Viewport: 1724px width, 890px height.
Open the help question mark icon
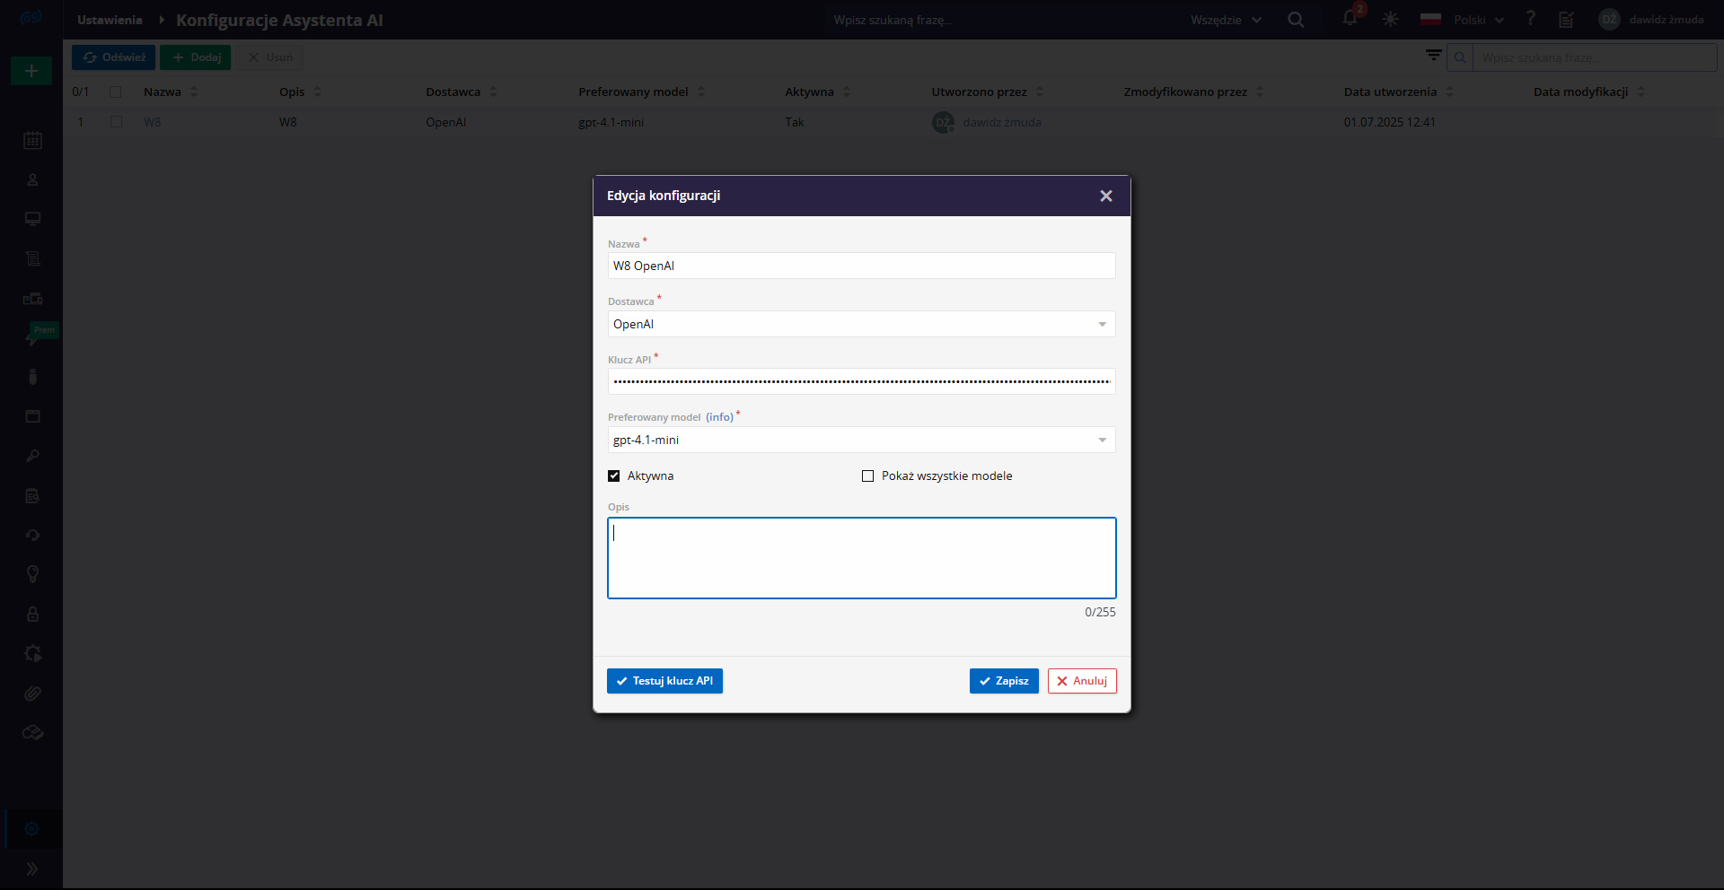[x=1531, y=19]
